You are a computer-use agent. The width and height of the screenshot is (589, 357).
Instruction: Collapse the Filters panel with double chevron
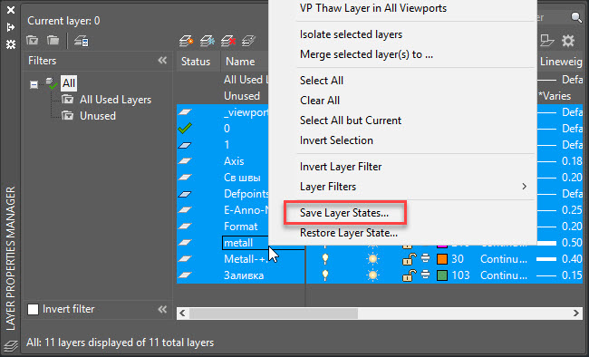[162, 60]
